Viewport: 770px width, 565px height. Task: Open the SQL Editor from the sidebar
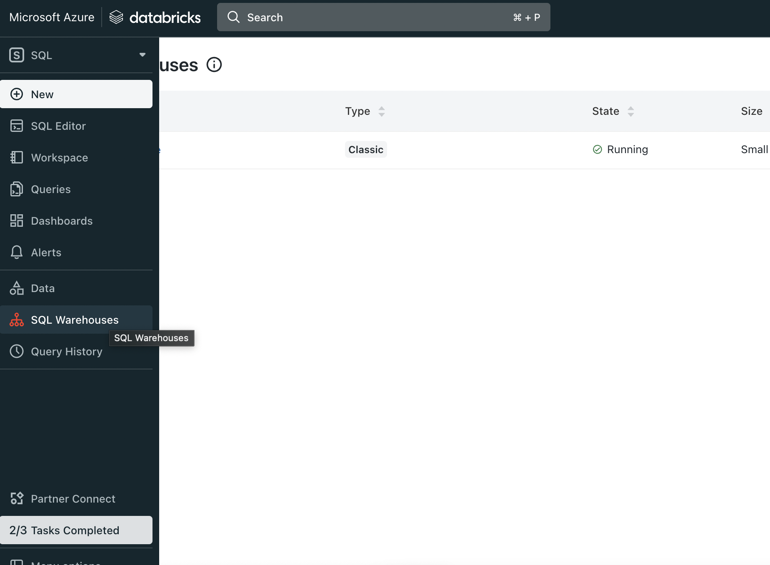58,126
